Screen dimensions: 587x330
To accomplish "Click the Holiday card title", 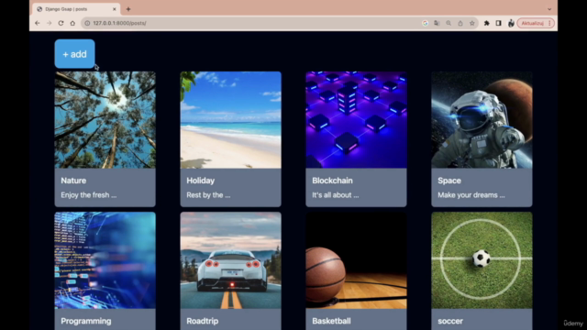I will coord(200,181).
